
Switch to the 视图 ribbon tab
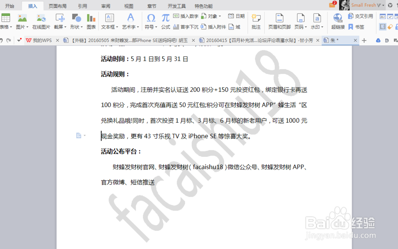pyautogui.click(x=129, y=6)
